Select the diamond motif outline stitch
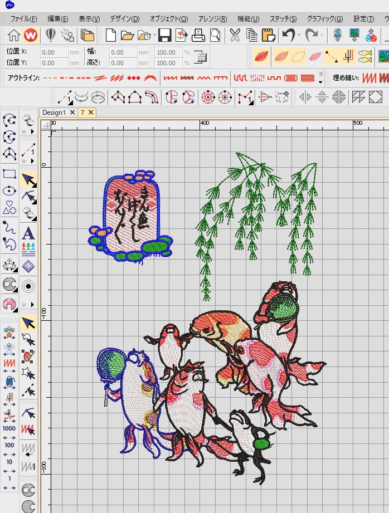389x513 pixels. pos(134,78)
